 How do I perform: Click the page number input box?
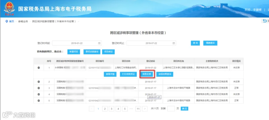[171, 109]
